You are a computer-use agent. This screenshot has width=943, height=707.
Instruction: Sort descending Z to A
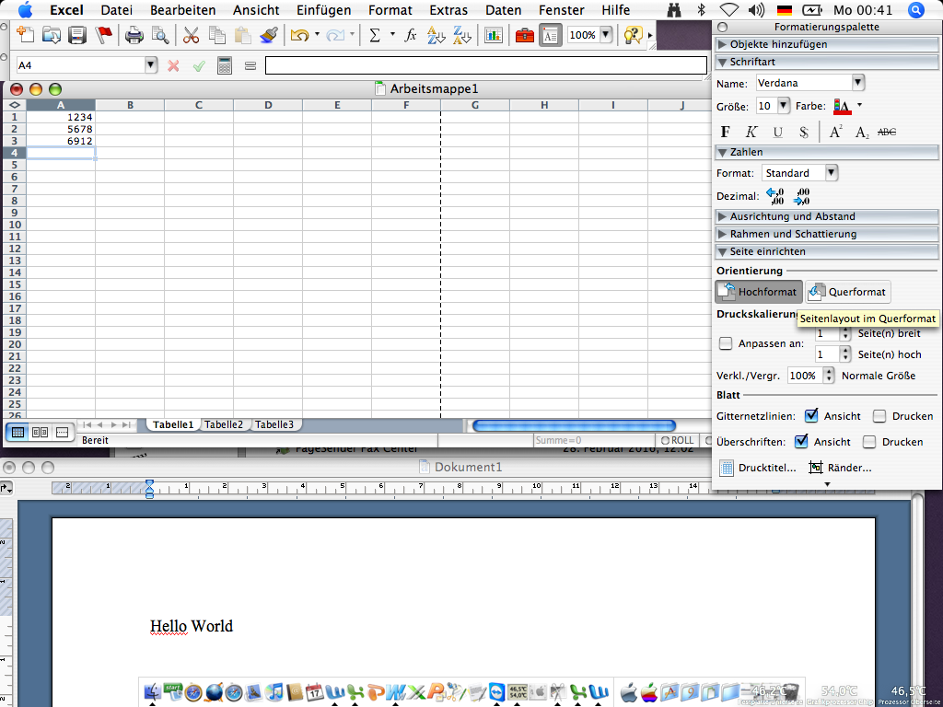coord(462,35)
